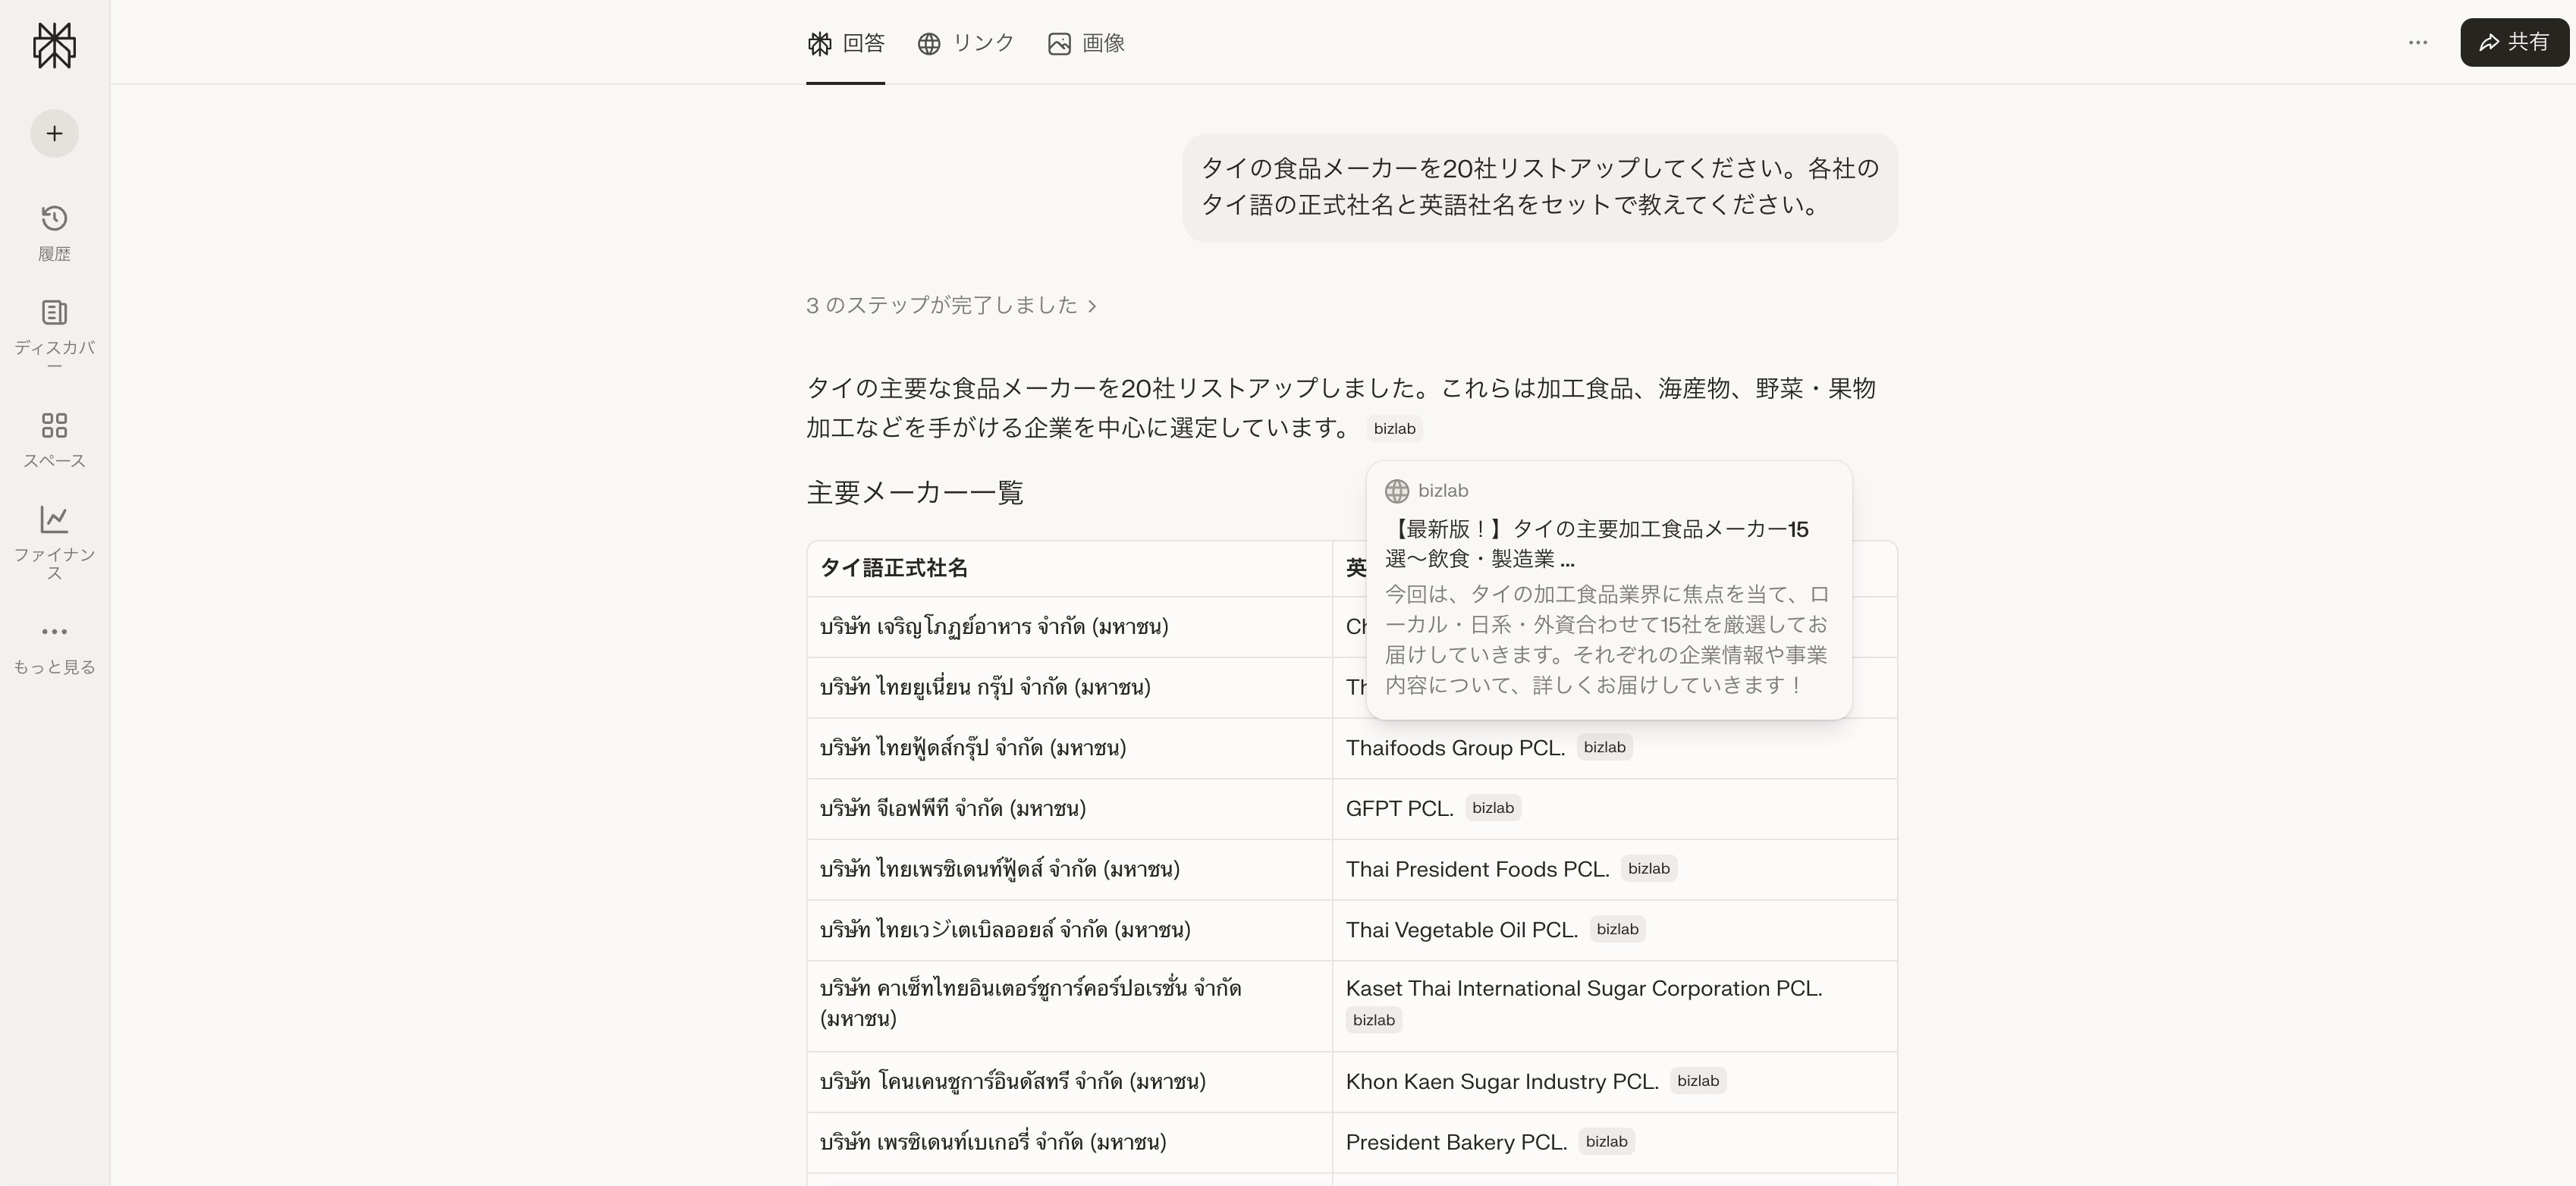The width and height of the screenshot is (2576, 1186).
Task: Open the スペース section
Action: (x=54, y=438)
